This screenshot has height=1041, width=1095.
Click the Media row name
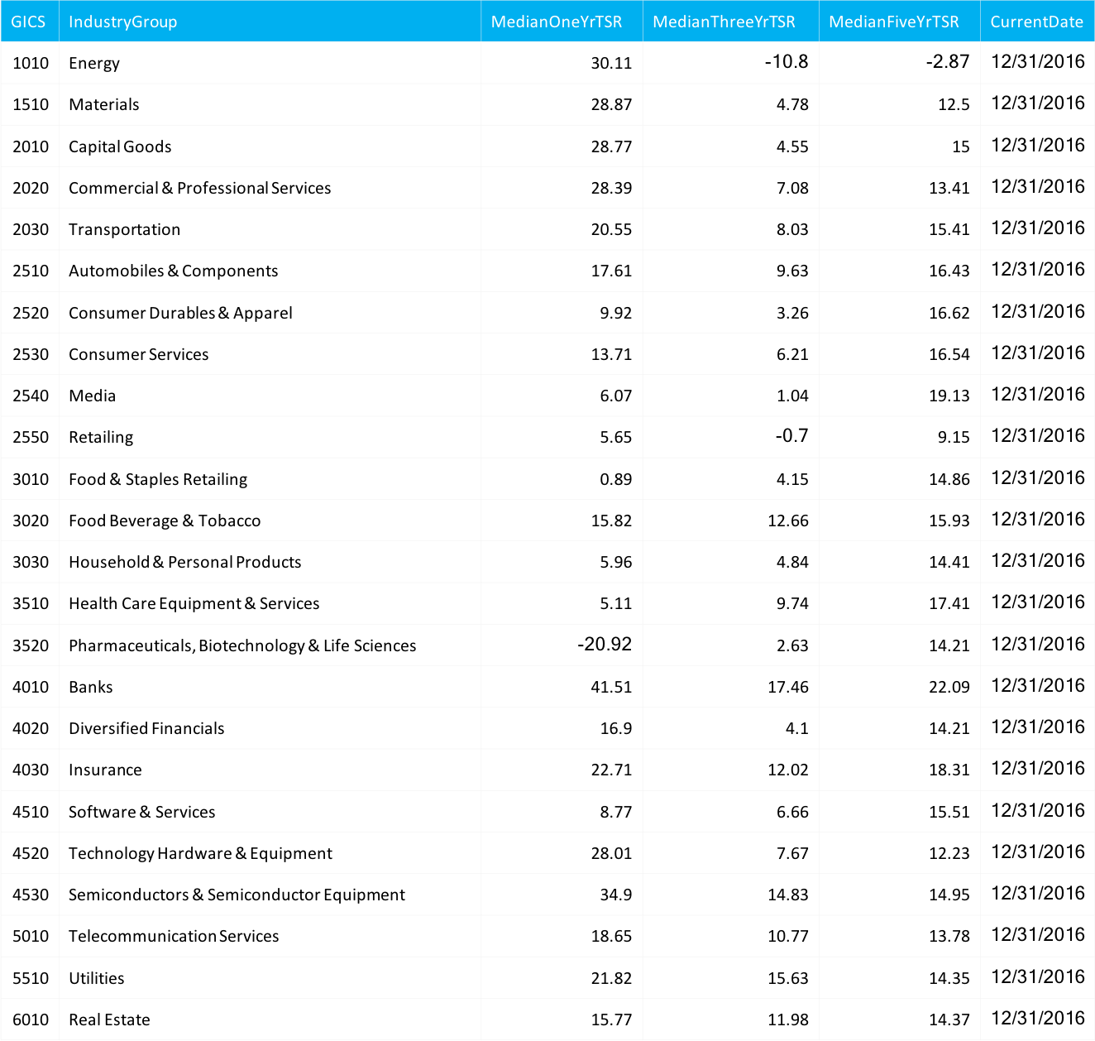click(x=93, y=396)
